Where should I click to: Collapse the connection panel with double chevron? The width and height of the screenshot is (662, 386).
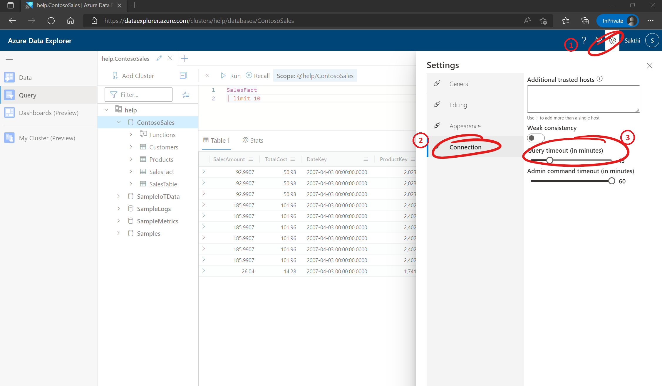[x=207, y=76]
